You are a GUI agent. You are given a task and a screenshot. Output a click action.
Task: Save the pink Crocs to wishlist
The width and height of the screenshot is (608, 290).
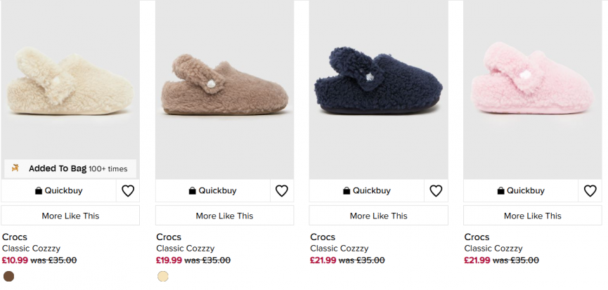[x=590, y=191]
